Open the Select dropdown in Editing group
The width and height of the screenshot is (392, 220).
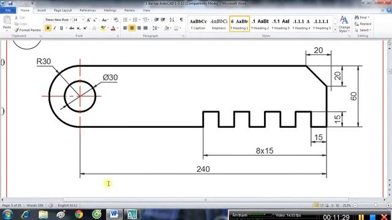pos(363,30)
